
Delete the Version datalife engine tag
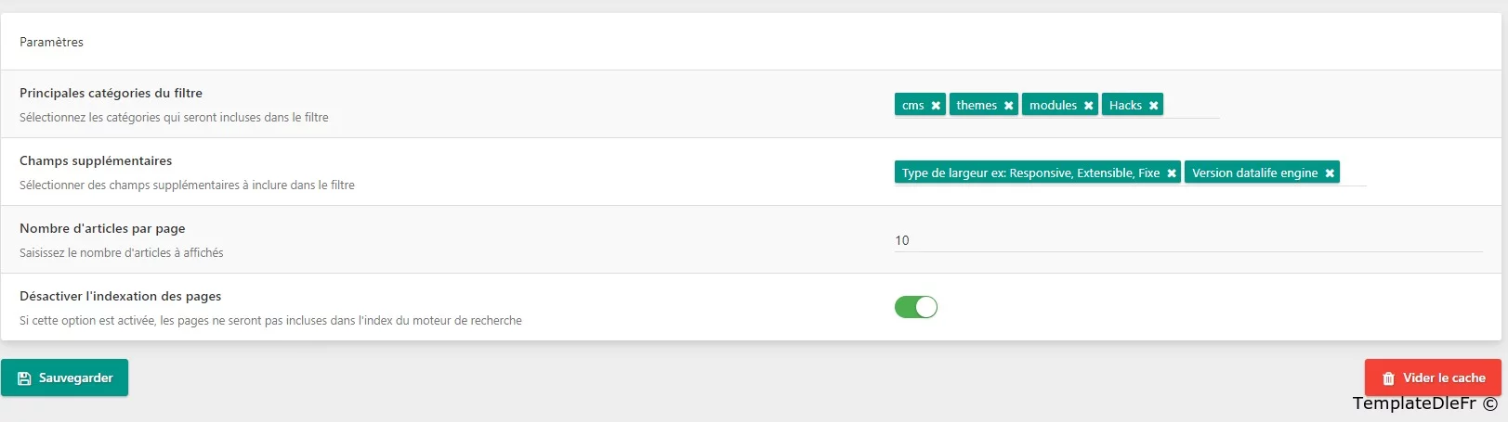[x=1330, y=173]
